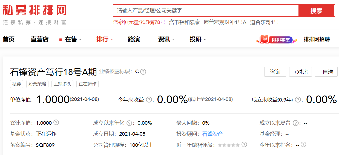Open the 路演 nav item
This screenshot has height=155, width=339.
pyautogui.click(x=134, y=39)
